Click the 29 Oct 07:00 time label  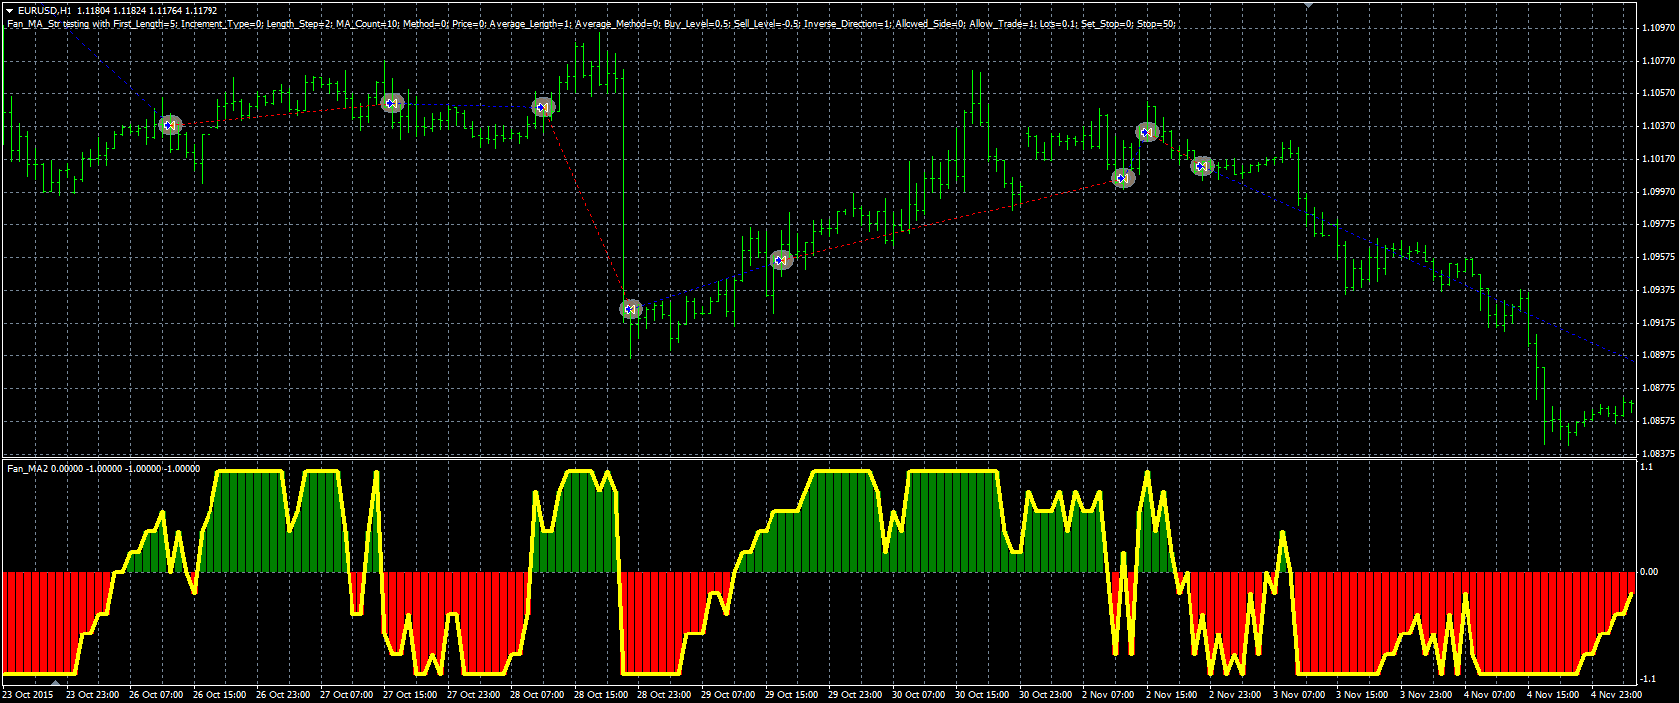click(x=728, y=695)
